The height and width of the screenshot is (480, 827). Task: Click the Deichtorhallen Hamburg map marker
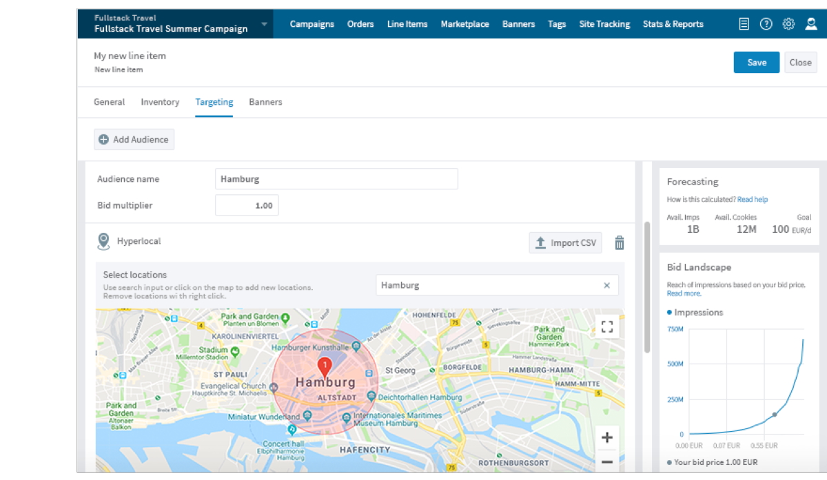pos(371,397)
